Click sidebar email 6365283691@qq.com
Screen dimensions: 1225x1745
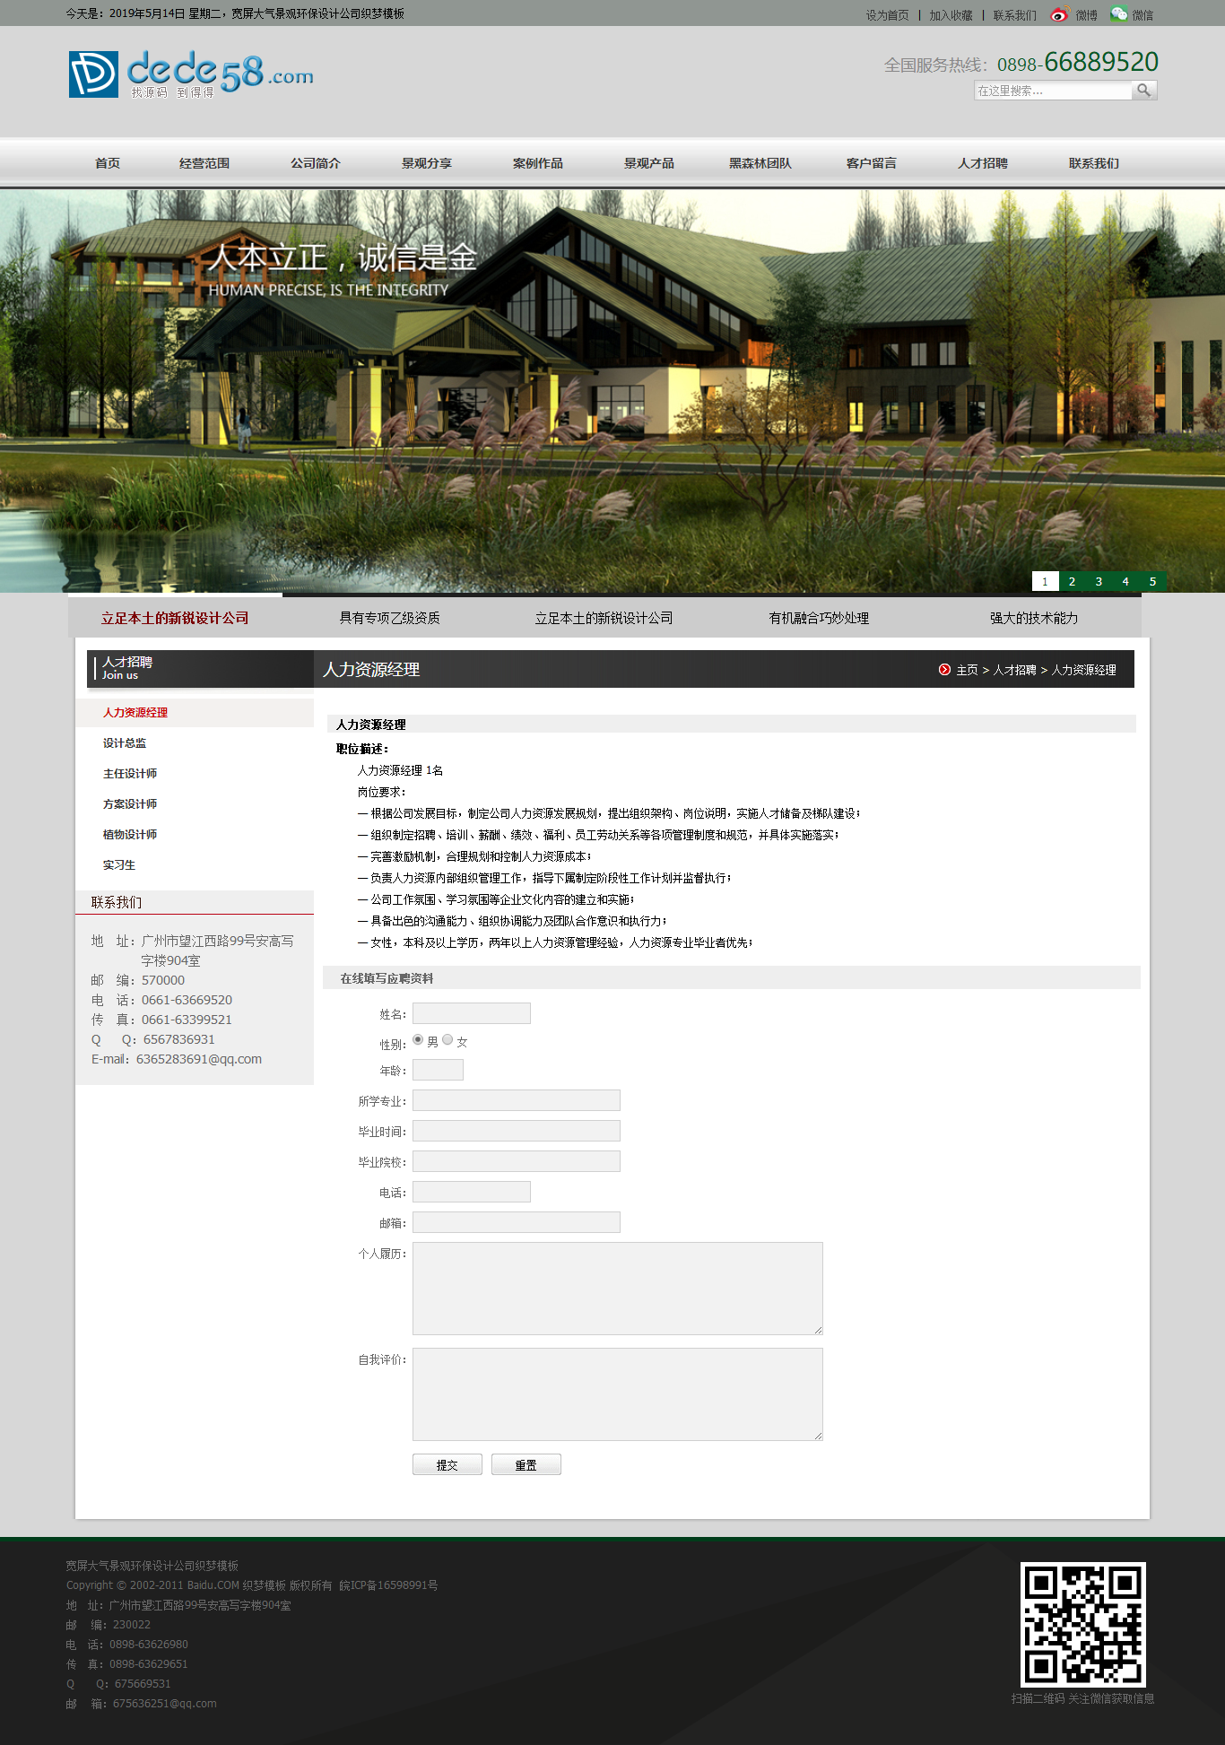click(x=199, y=1059)
